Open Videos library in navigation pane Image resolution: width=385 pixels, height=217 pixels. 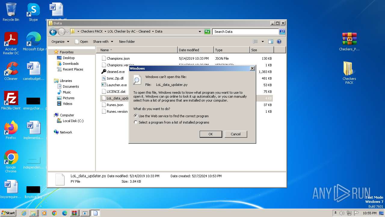(67, 104)
